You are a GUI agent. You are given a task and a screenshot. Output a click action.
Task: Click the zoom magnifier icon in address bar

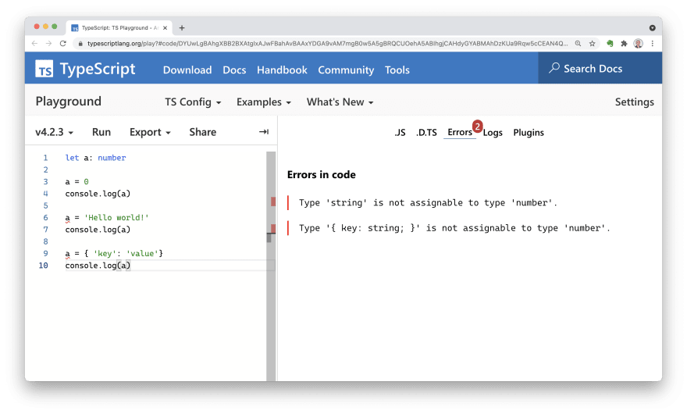click(x=578, y=44)
